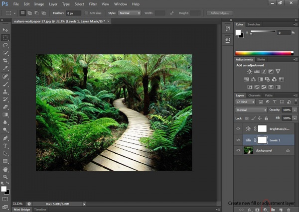The height and width of the screenshot is (212, 299).
Task: Select the Zoom tool
Action: (x=5, y=177)
